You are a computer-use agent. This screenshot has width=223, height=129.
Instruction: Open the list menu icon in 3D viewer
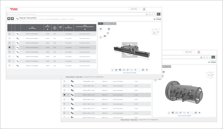click(x=101, y=29)
